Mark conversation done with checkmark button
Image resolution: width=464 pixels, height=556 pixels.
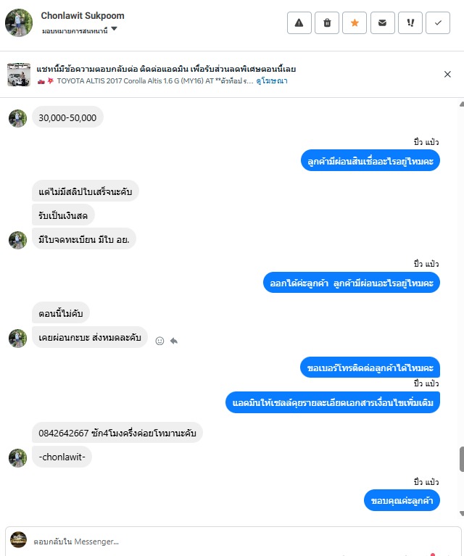click(438, 22)
